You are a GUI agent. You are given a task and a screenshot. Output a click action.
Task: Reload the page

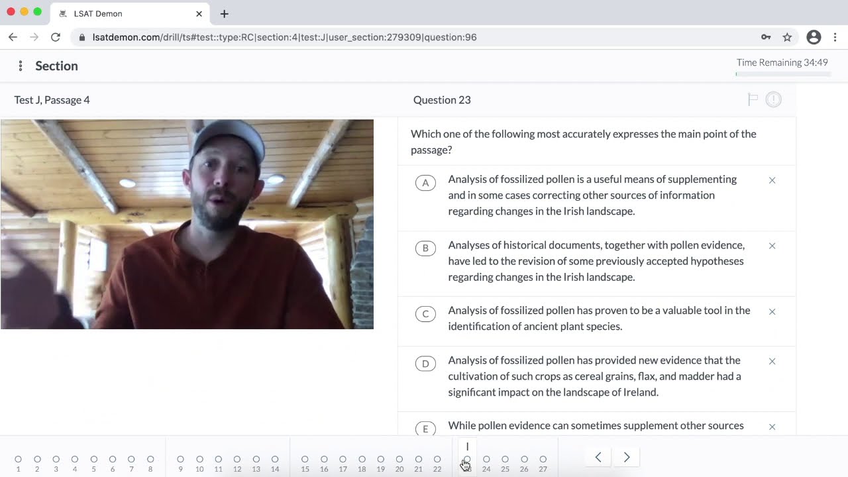pos(56,37)
